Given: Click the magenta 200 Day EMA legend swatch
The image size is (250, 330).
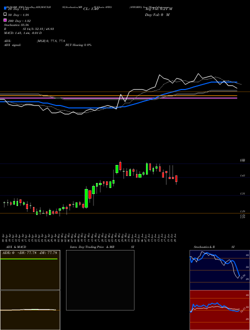Looking at the screenshot, I should [5, 20].
